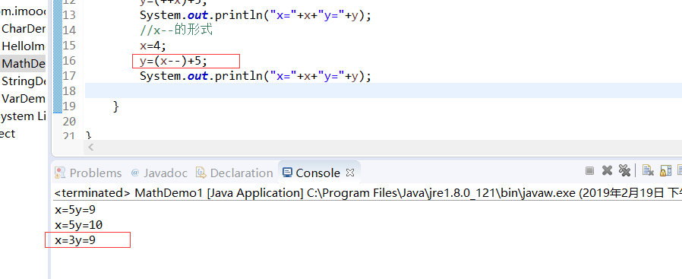Click the code line 'x=4;'

pos(153,46)
